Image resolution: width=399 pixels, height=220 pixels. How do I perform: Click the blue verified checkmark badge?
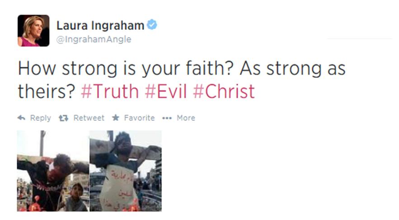coord(152,25)
